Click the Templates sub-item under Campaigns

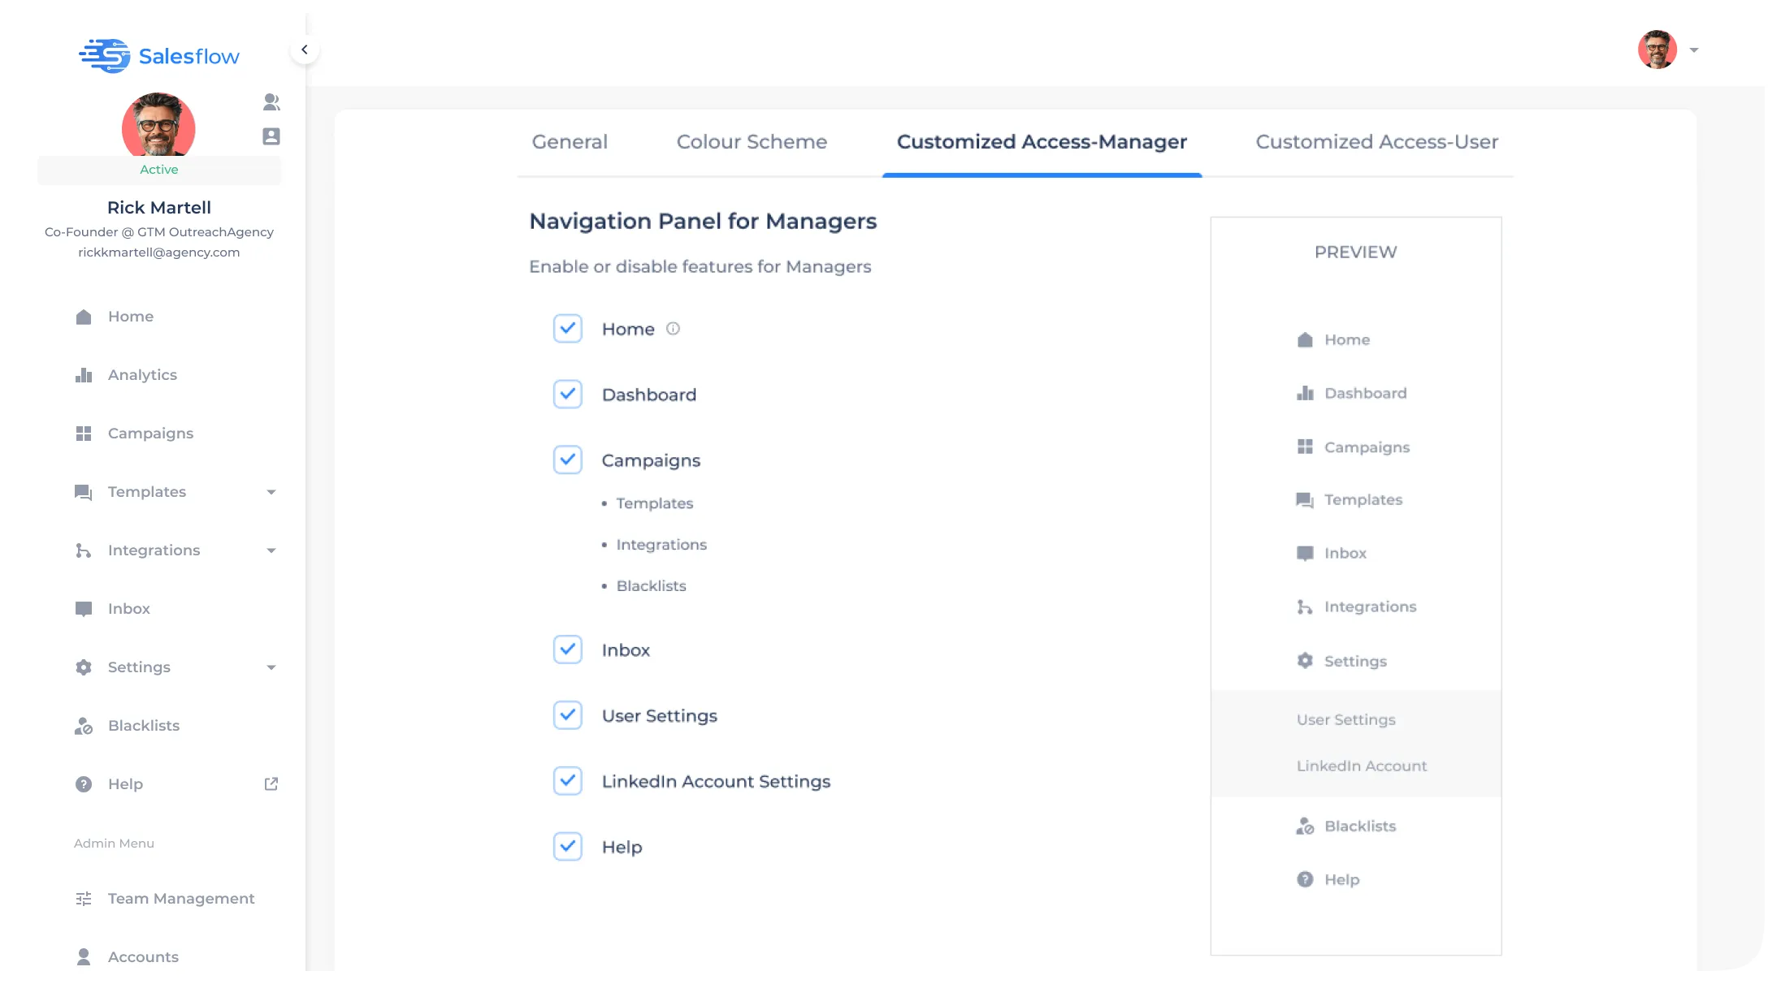pos(655,503)
